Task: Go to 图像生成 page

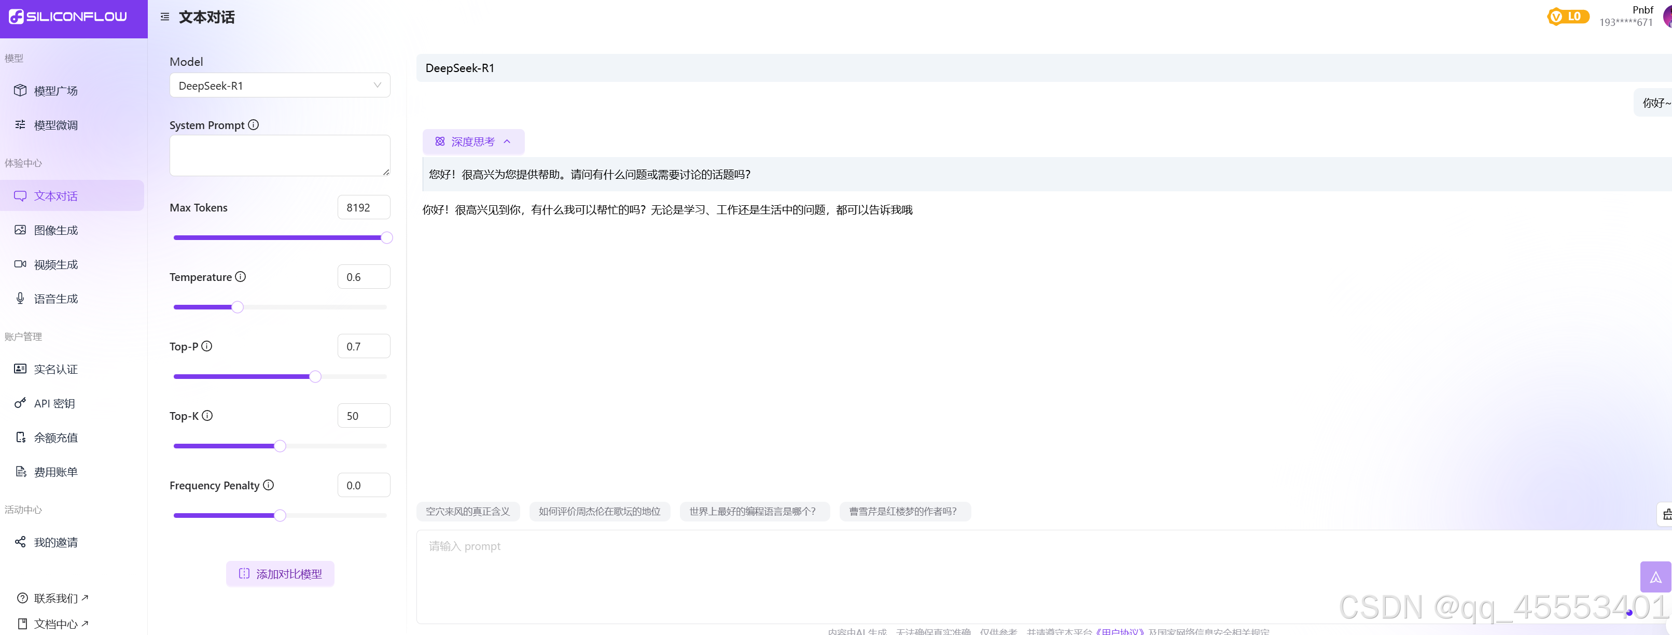Action: (x=56, y=230)
